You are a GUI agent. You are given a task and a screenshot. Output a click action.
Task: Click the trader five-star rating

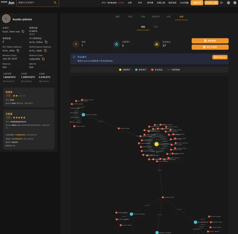click(x=19, y=118)
